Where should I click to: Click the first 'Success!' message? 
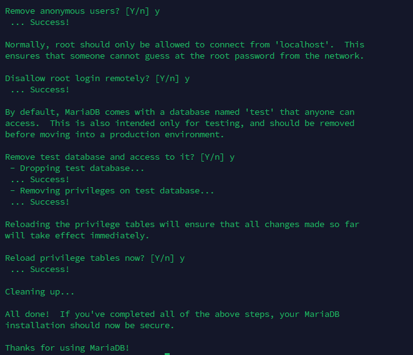(x=49, y=22)
